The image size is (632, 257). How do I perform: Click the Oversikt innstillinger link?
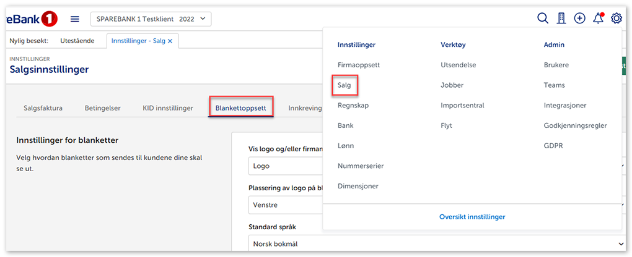tap(472, 217)
